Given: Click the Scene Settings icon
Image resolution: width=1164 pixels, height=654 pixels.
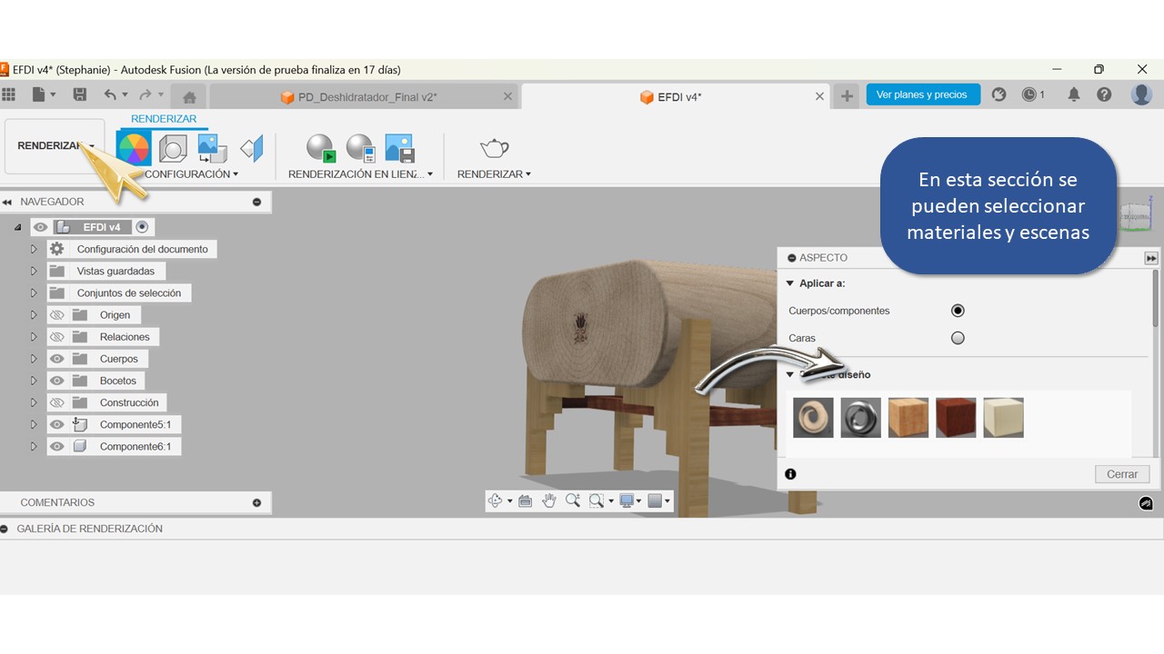Looking at the screenshot, I should pos(173,148).
